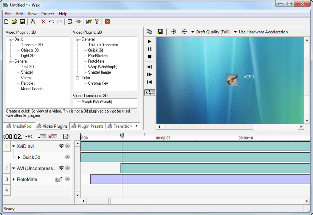The height and width of the screenshot is (215, 313).
Task: Open the Project menu
Action: click(x=48, y=13)
